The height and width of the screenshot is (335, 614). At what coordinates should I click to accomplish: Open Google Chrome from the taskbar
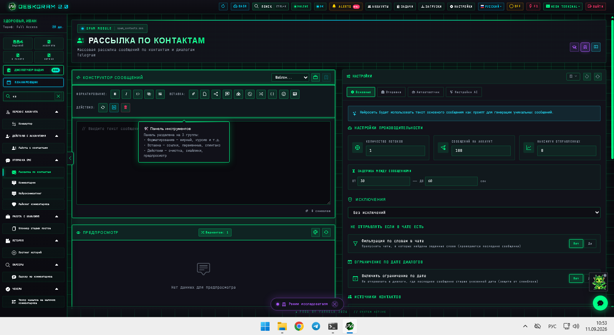tap(299, 326)
